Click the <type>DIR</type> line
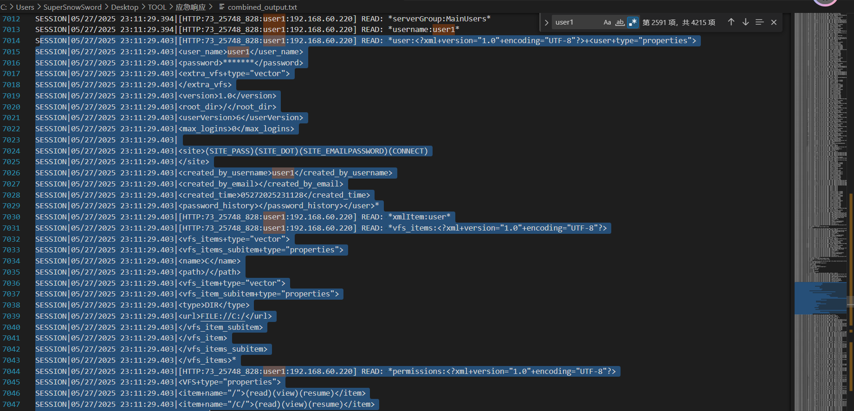 214,305
